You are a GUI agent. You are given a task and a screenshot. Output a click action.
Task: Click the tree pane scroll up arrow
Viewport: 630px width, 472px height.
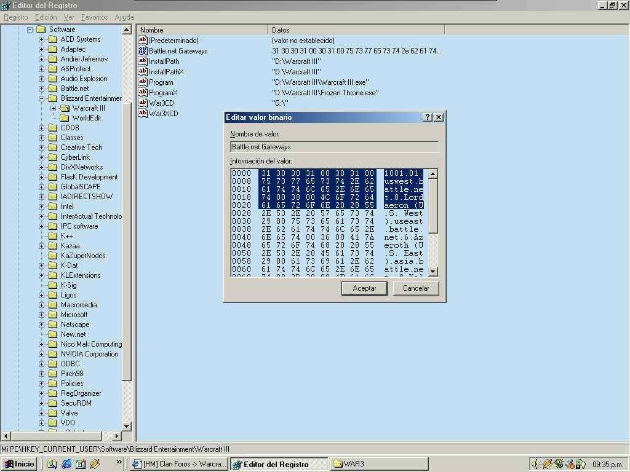click(x=127, y=29)
